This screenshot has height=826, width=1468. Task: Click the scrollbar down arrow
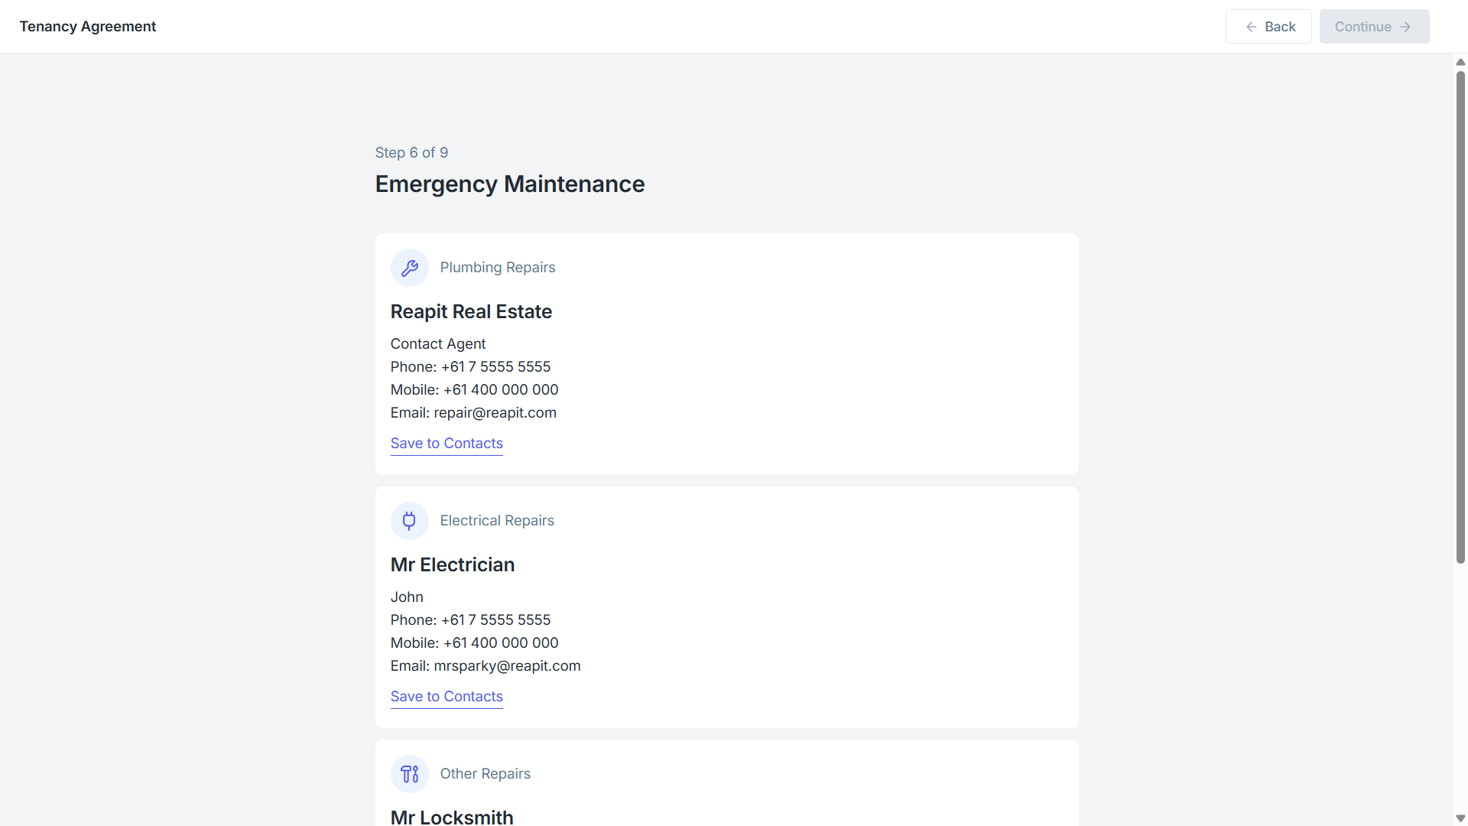[x=1460, y=818]
